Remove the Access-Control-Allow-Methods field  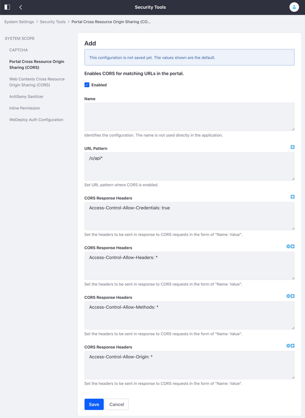(x=288, y=296)
